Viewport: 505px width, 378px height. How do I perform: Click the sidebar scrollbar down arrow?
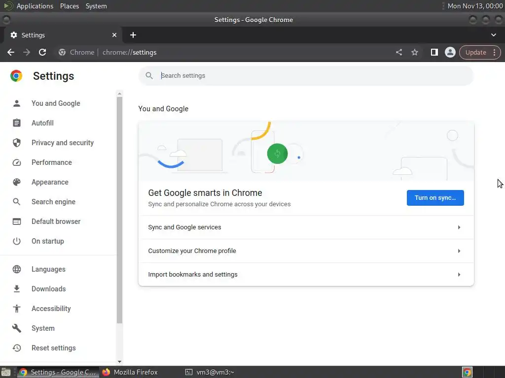click(x=119, y=362)
